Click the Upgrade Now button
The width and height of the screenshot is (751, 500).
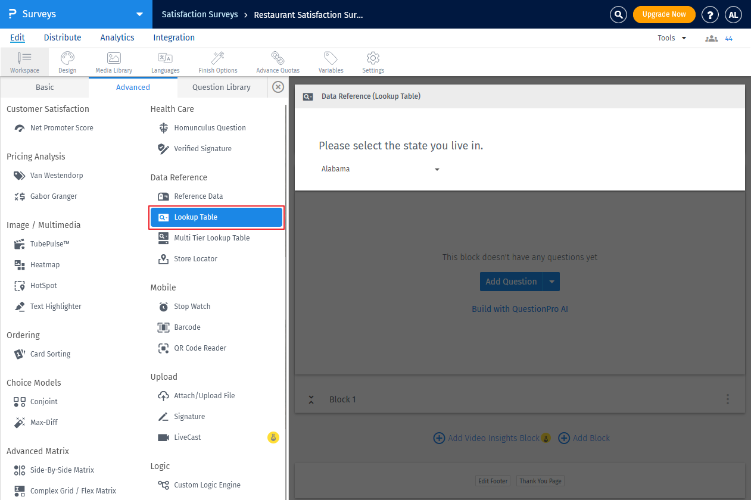(663, 14)
